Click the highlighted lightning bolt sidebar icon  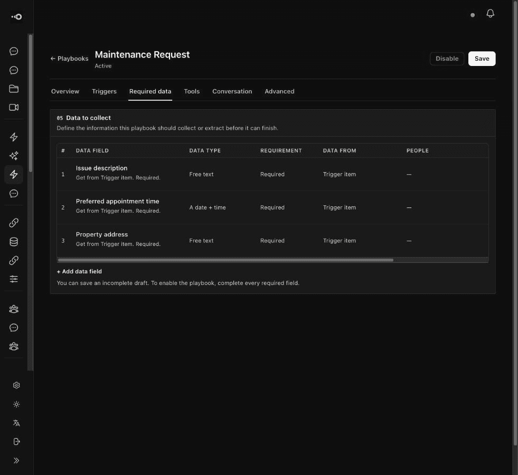pyautogui.click(x=14, y=174)
